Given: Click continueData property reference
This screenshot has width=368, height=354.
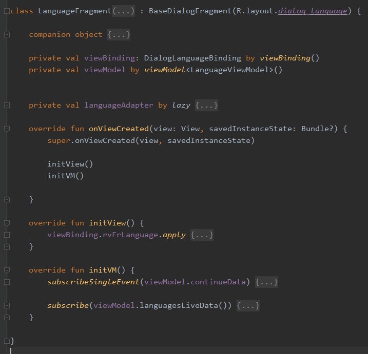Looking at the screenshot, I should point(218,282).
